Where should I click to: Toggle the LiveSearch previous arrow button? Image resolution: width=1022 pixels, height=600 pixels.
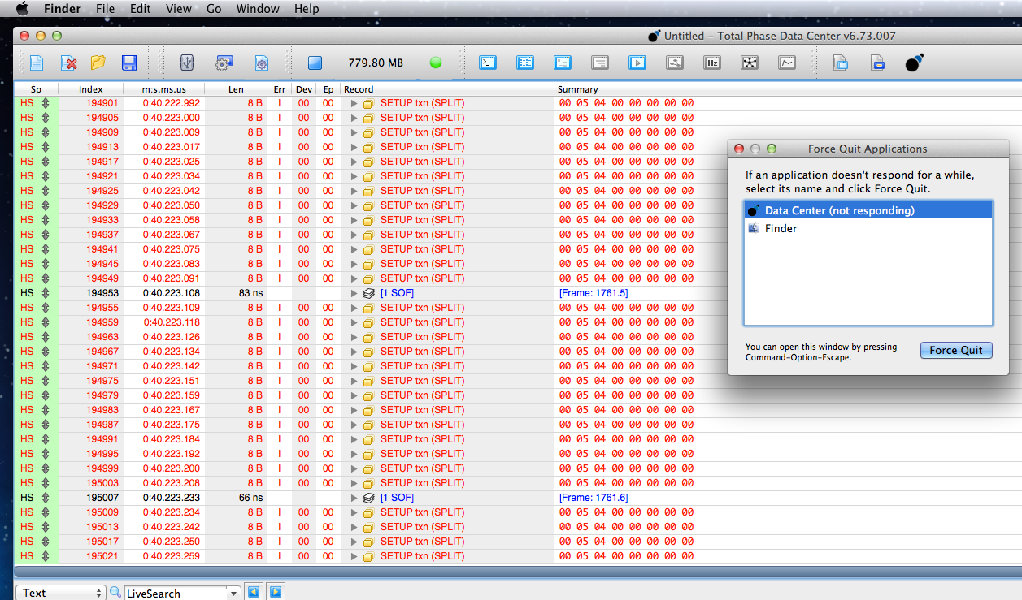[254, 592]
